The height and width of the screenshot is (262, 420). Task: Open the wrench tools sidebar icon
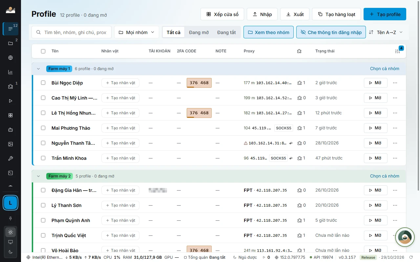click(x=10, y=159)
